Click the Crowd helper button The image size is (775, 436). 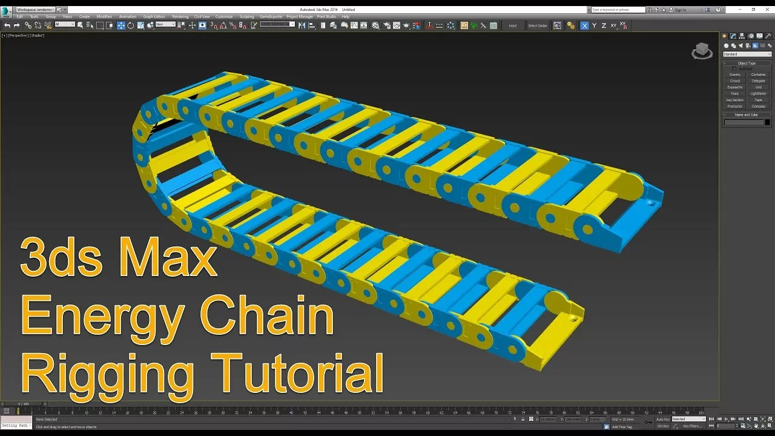point(734,81)
